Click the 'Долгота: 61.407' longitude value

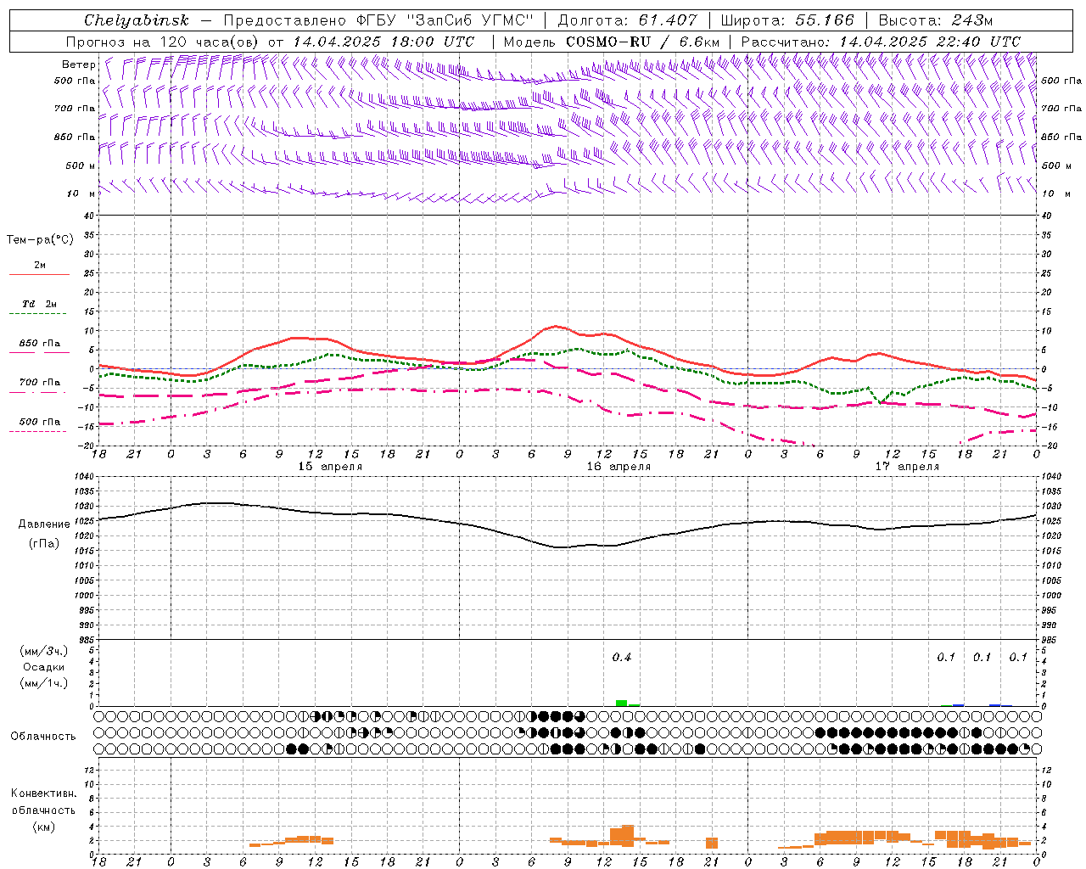pyautogui.click(x=627, y=20)
